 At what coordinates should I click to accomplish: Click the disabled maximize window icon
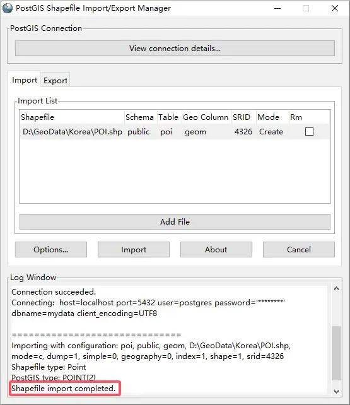306,8
